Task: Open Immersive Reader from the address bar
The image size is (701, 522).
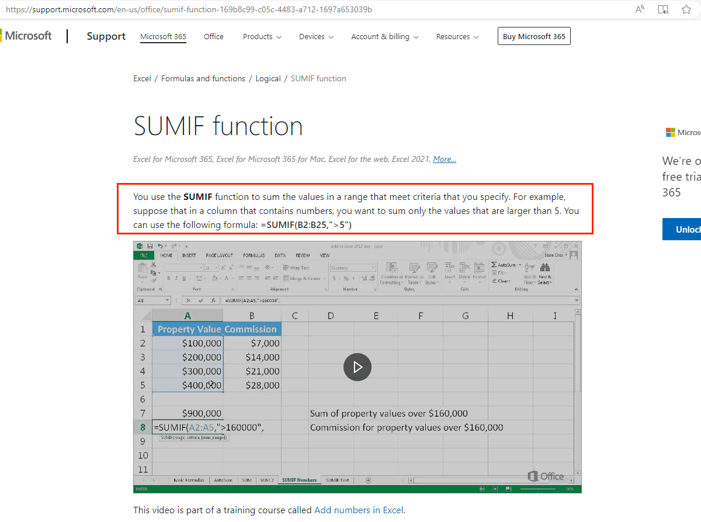Action: pyautogui.click(x=663, y=9)
